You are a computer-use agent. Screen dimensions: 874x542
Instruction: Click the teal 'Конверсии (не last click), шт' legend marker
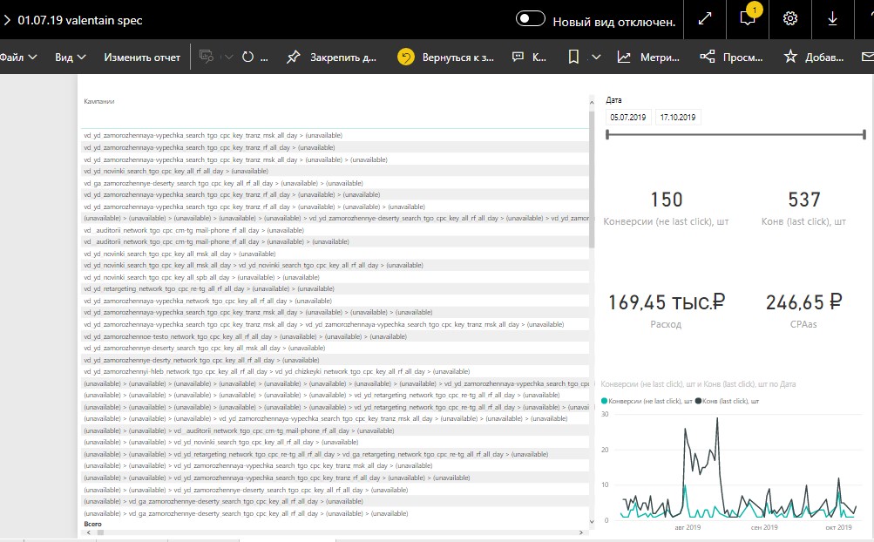(x=604, y=401)
